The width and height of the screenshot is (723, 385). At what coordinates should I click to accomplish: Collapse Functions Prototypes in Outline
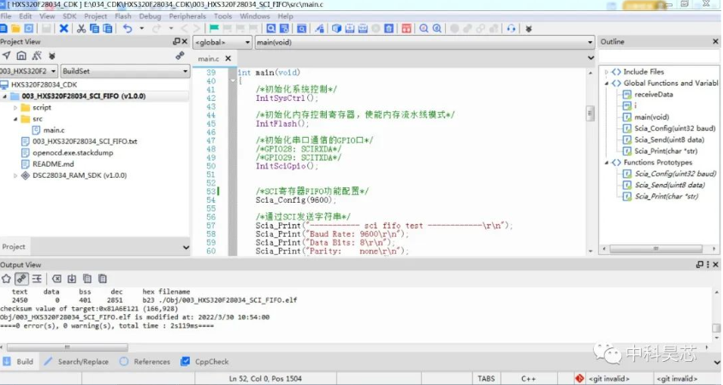click(607, 163)
